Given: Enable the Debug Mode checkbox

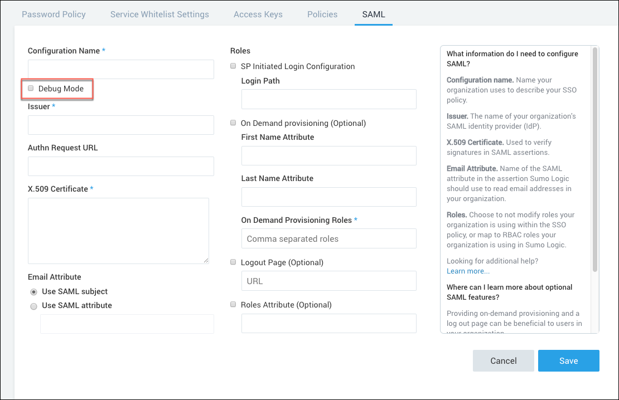Looking at the screenshot, I should point(31,88).
